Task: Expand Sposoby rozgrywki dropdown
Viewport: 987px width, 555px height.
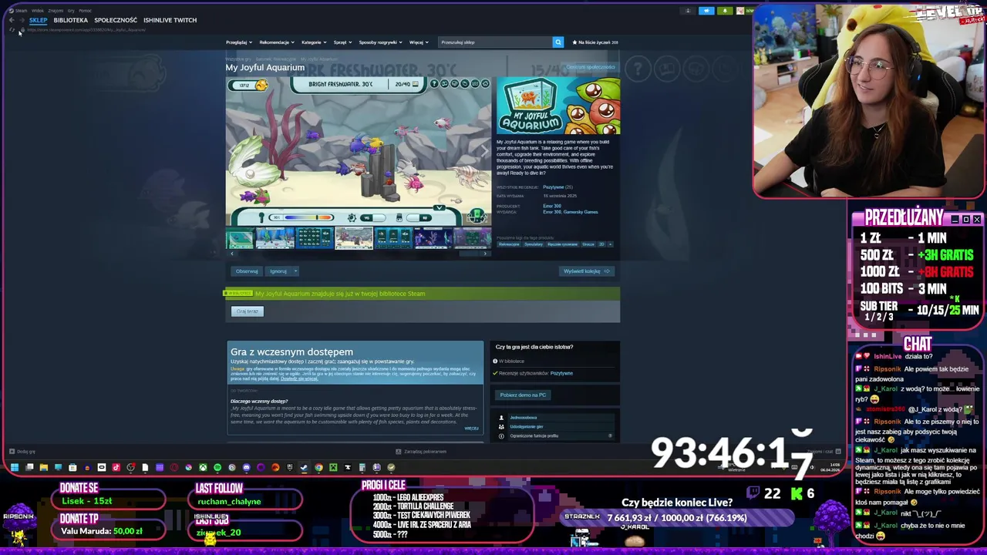Action: (380, 42)
